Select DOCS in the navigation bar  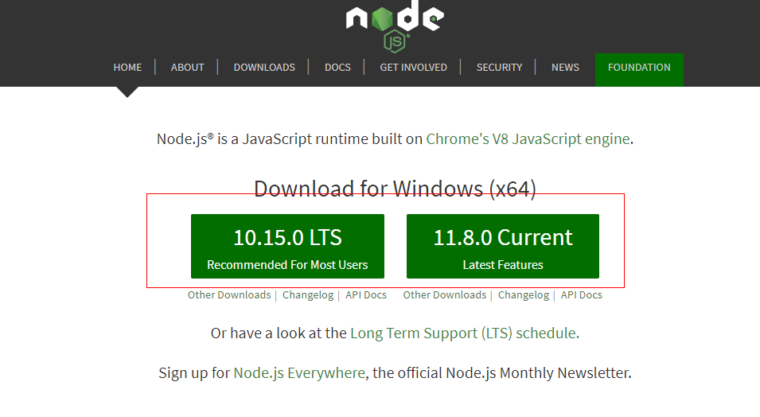[x=337, y=68]
